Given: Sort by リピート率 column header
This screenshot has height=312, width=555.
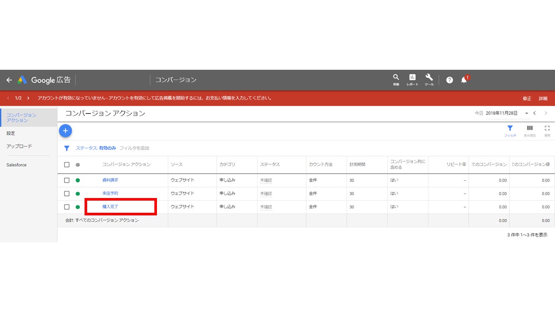Looking at the screenshot, I should coord(456,165).
